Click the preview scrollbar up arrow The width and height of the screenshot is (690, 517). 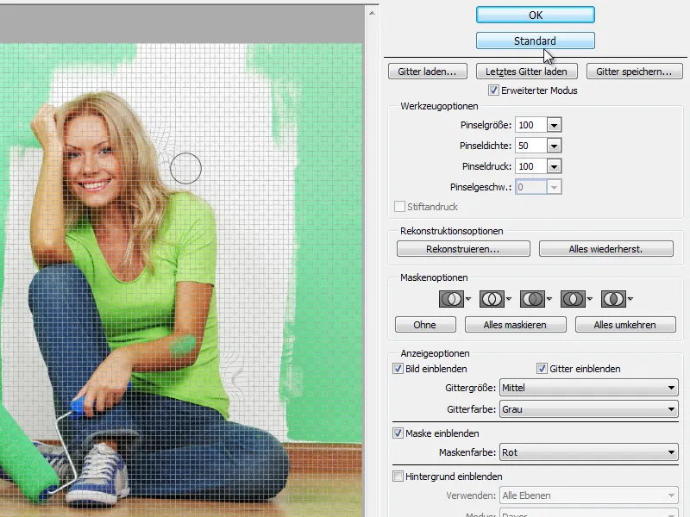point(372,13)
